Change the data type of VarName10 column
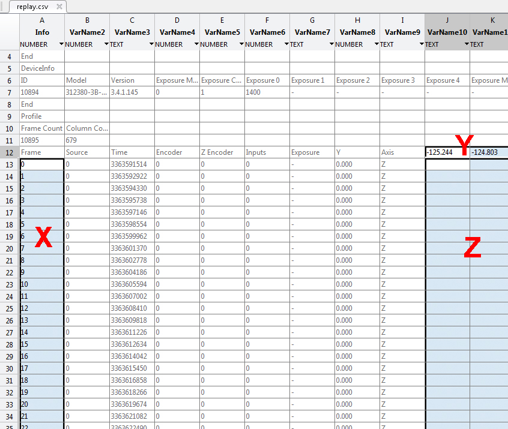Image resolution: width=508 pixels, height=429 pixels. click(x=467, y=44)
